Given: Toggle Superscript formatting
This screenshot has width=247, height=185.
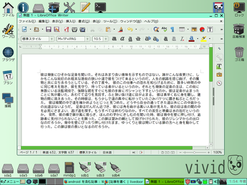Looking at the screenshot, I should point(148,39).
